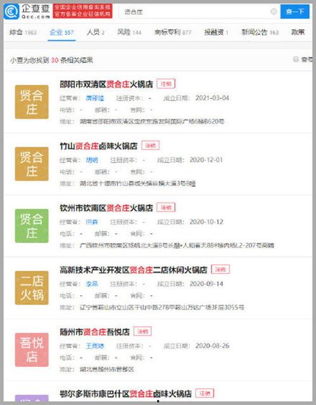The width and height of the screenshot is (316, 405).
Task: Tick the checkbox at the right of the results header
Action: click(296, 59)
